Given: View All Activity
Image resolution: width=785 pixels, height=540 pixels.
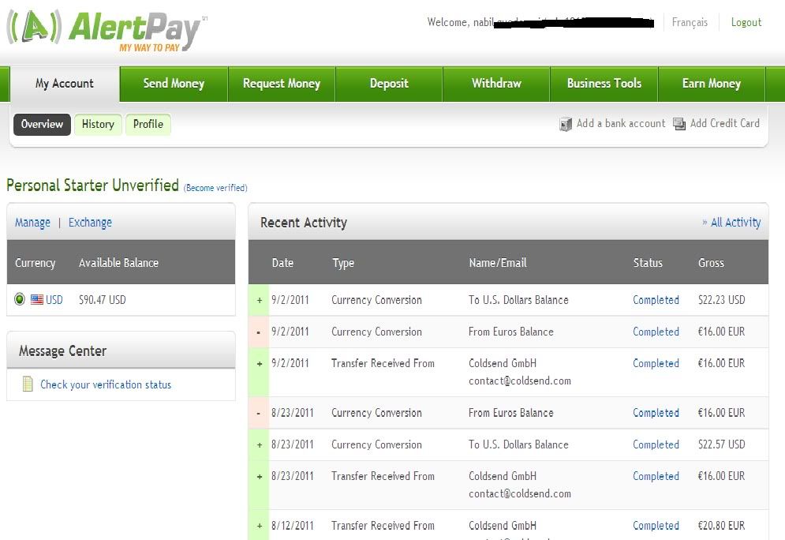Looking at the screenshot, I should pyautogui.click(x=735, y=223).
